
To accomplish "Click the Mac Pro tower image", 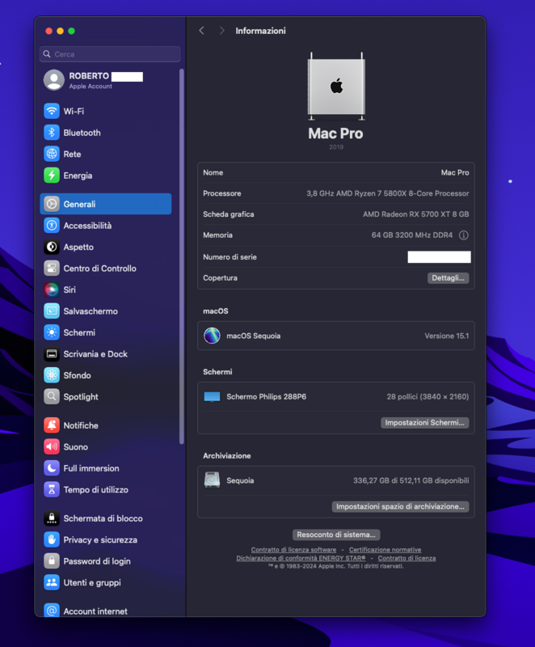I will [x=336, y=87].
